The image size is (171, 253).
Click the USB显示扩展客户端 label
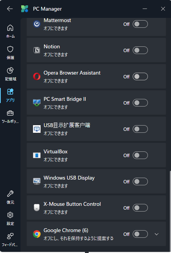pyautogui.click(x=67, y=125)
